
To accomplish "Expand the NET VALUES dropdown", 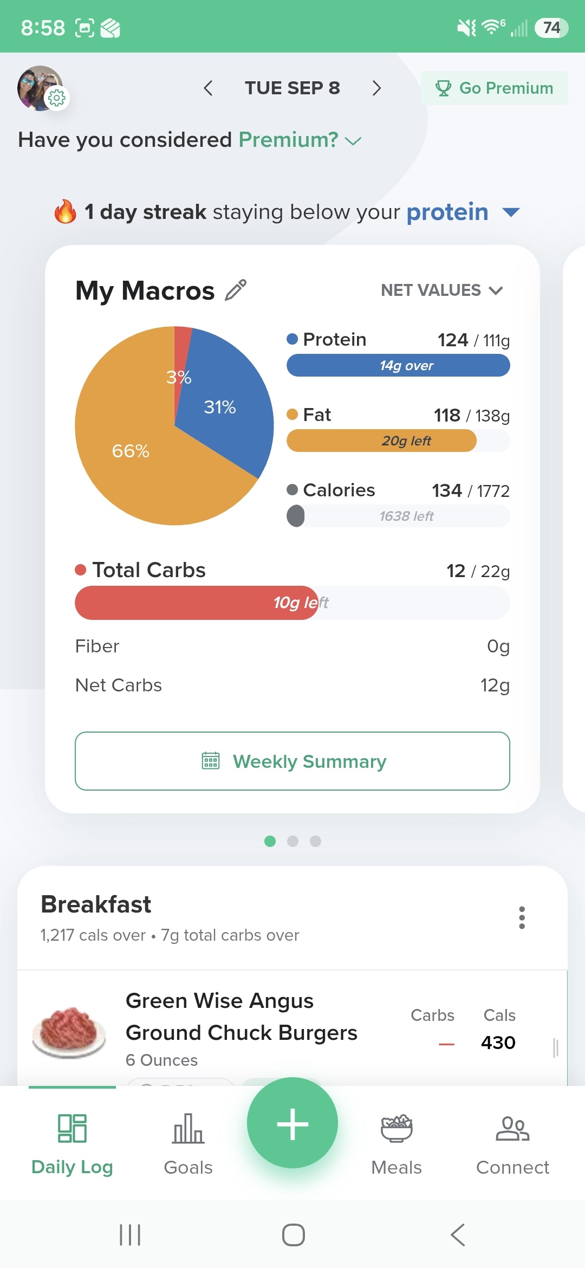I will click(x=442, y=290).
